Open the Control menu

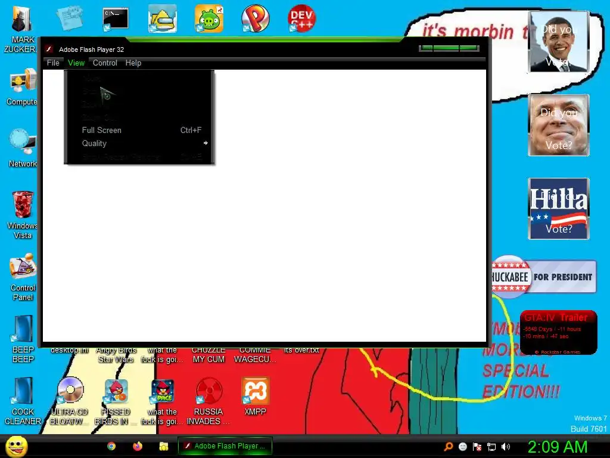(105, 63)
